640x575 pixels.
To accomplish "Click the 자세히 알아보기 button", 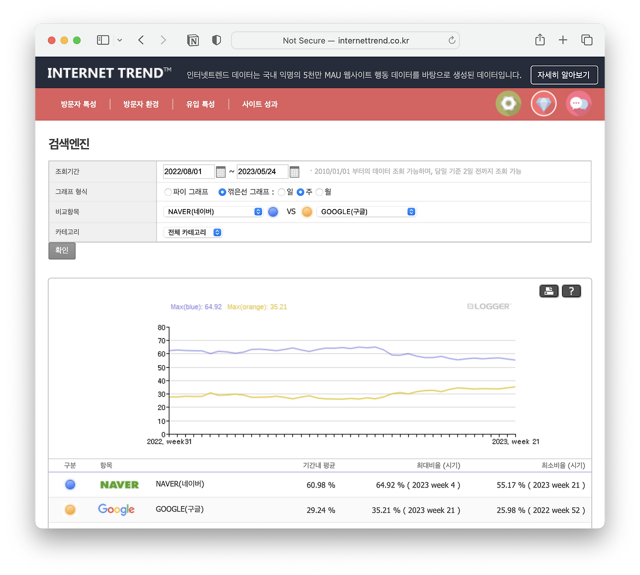I will (564, 75).
